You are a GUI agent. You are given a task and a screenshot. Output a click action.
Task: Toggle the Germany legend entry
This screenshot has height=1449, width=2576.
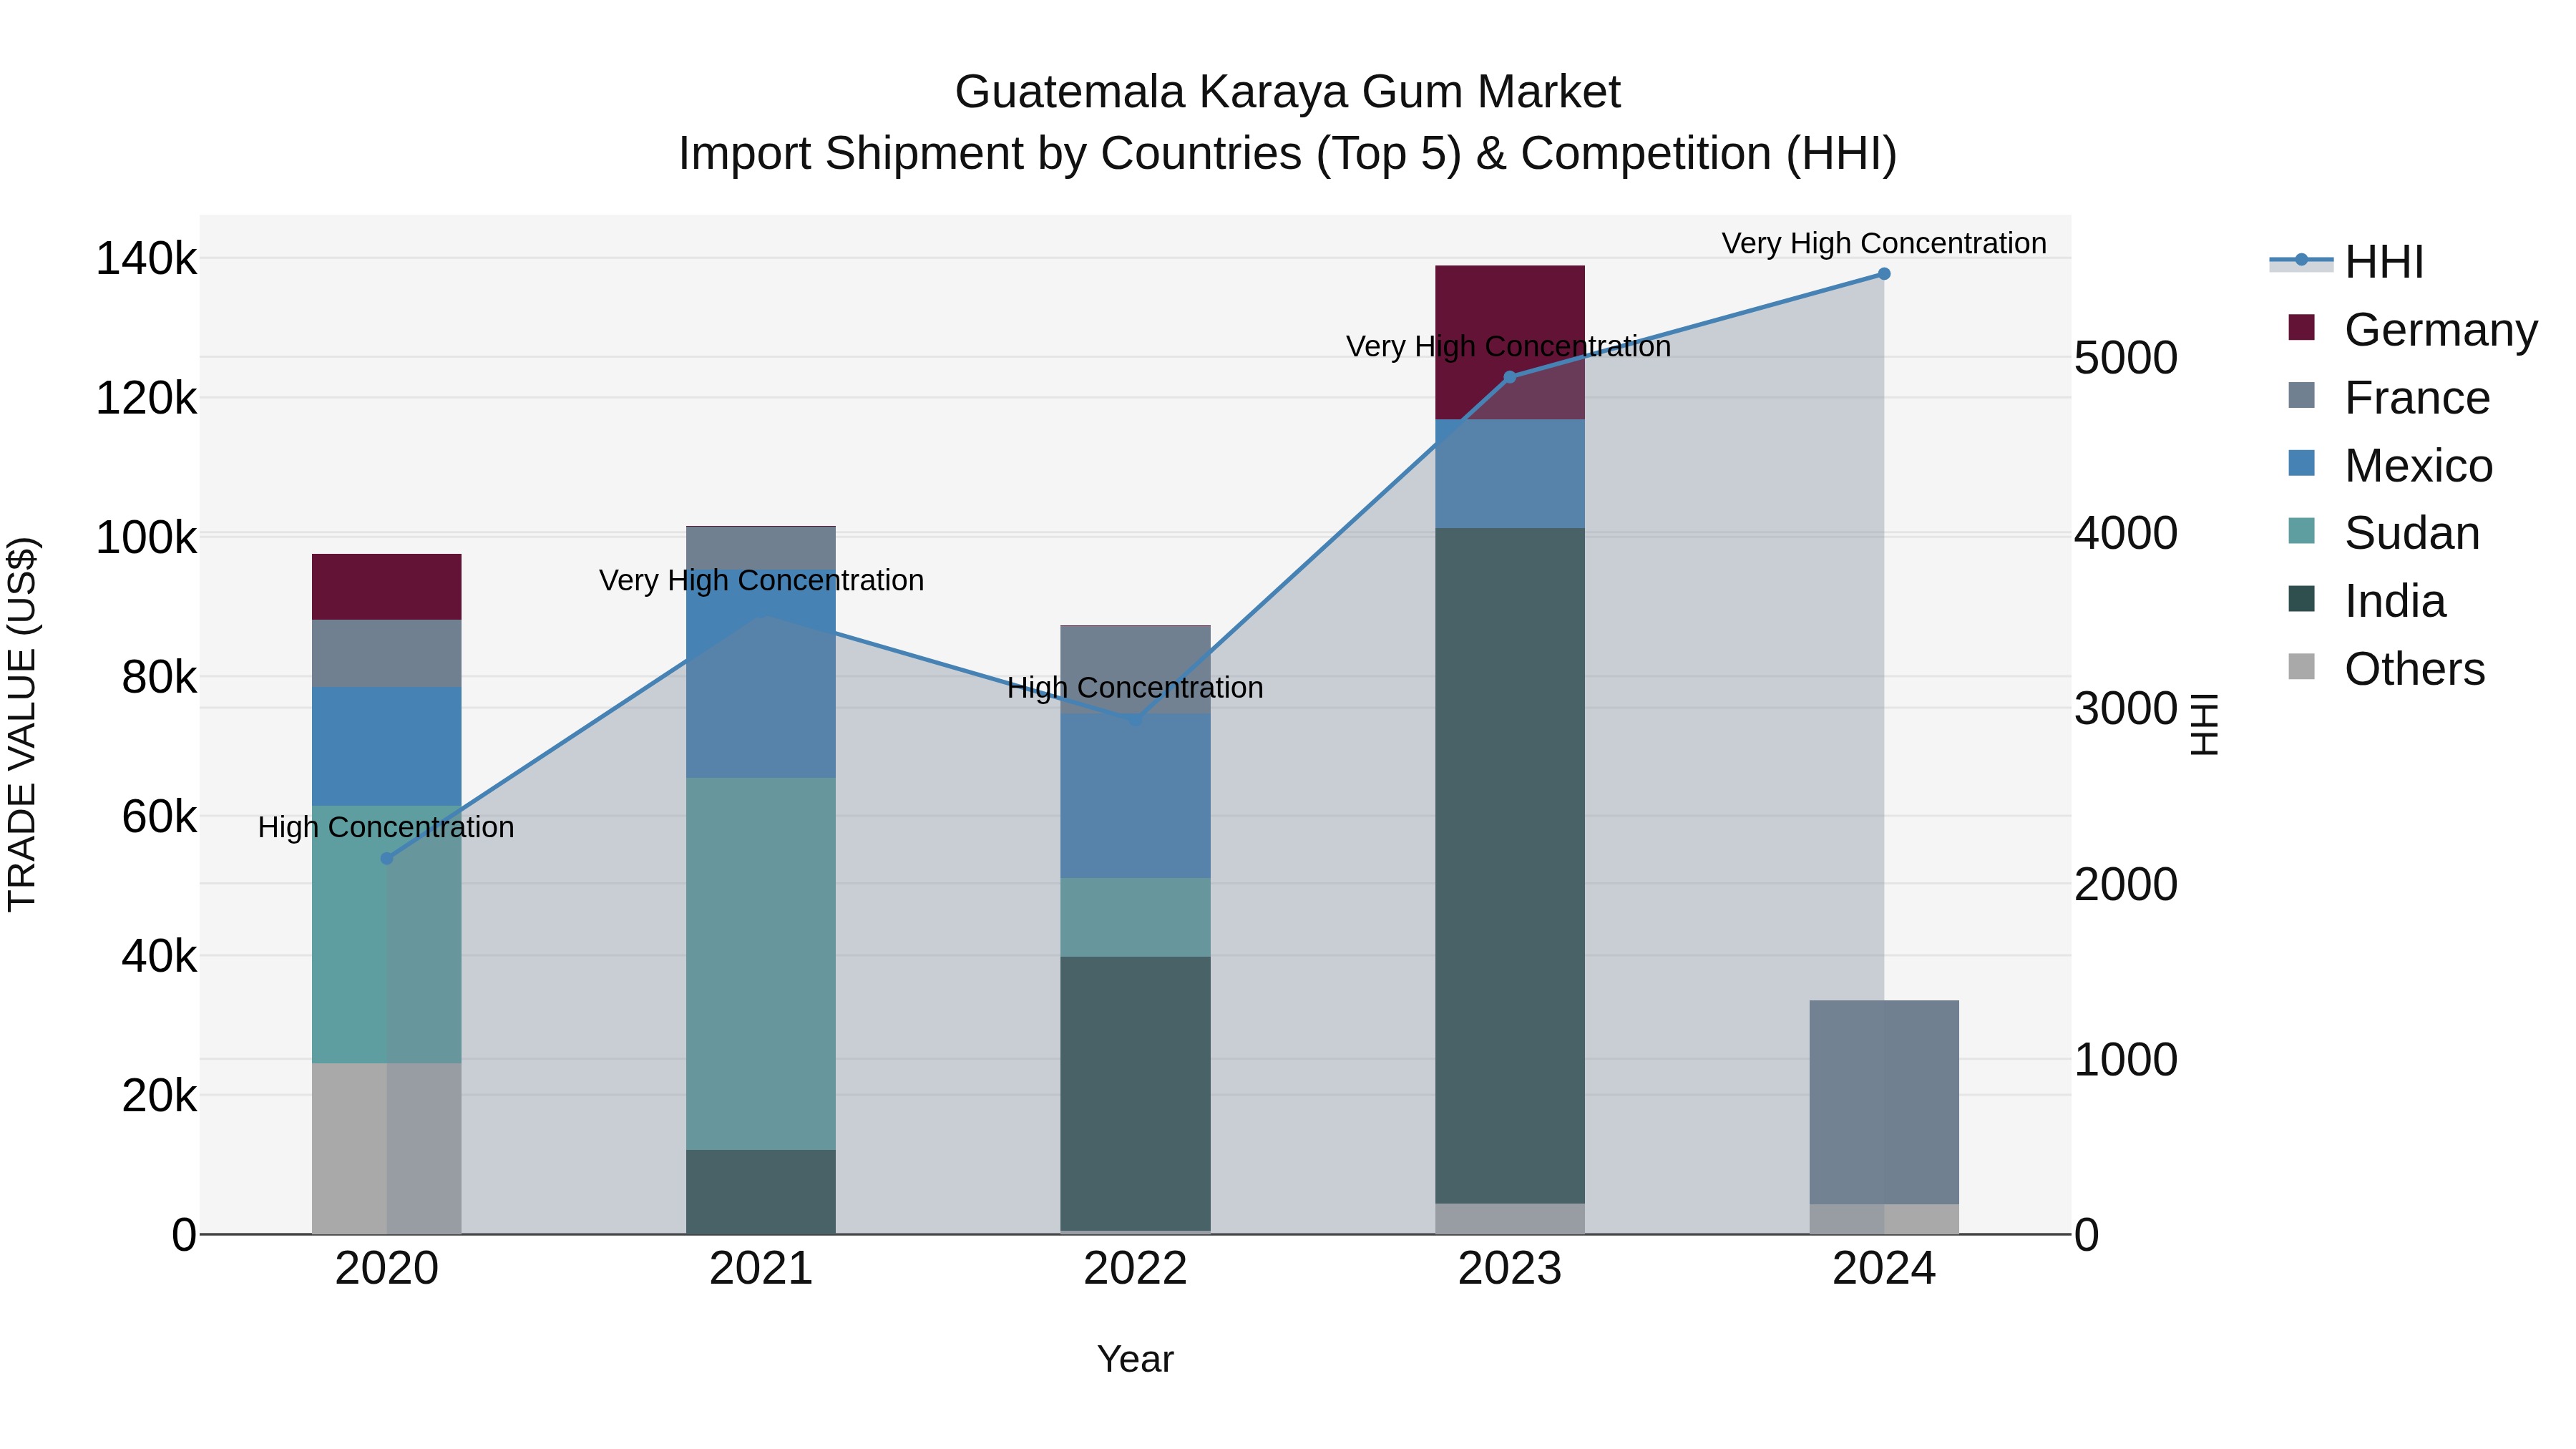point(2412,329)
